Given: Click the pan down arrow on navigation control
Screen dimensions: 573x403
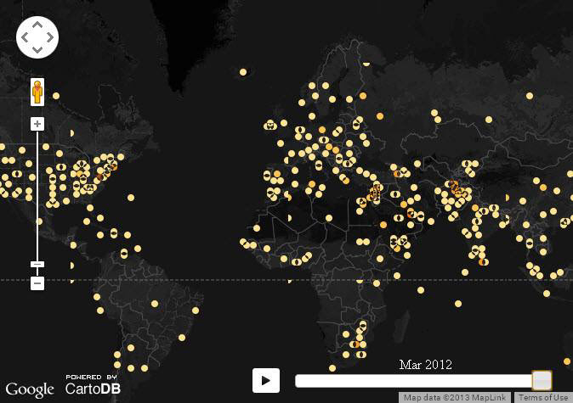Looking at the screenshot, I should pyautogui.click(x=37, y=51).
